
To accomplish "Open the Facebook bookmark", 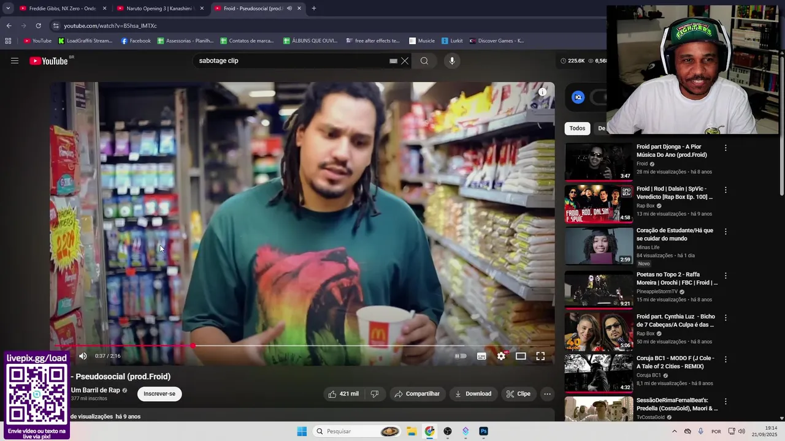I will pos(136,41).
